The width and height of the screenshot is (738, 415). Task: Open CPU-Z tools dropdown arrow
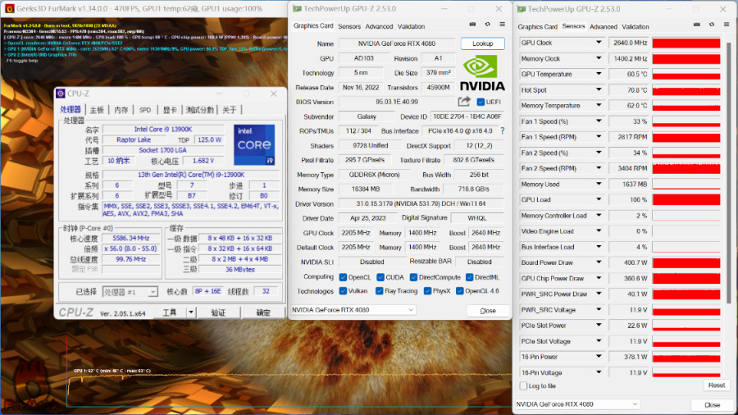190,312
